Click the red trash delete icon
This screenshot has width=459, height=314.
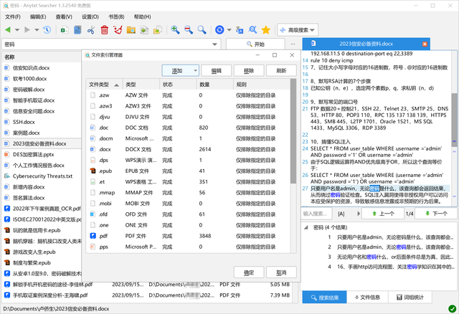105,29
